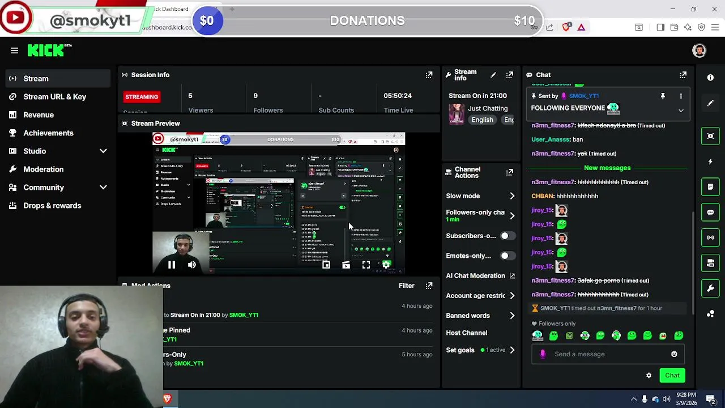This screenshot has height=408, width=725.
Task: Click the lightning bolt quick actions icon
Action: (710, 161)
